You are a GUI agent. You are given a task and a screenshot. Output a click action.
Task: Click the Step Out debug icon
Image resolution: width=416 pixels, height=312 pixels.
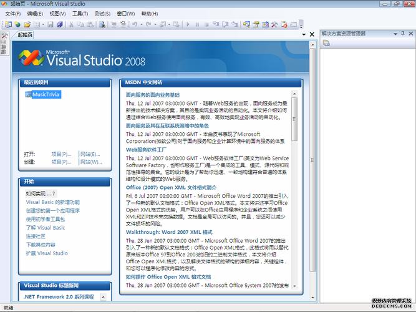click(x=235, y=24)
